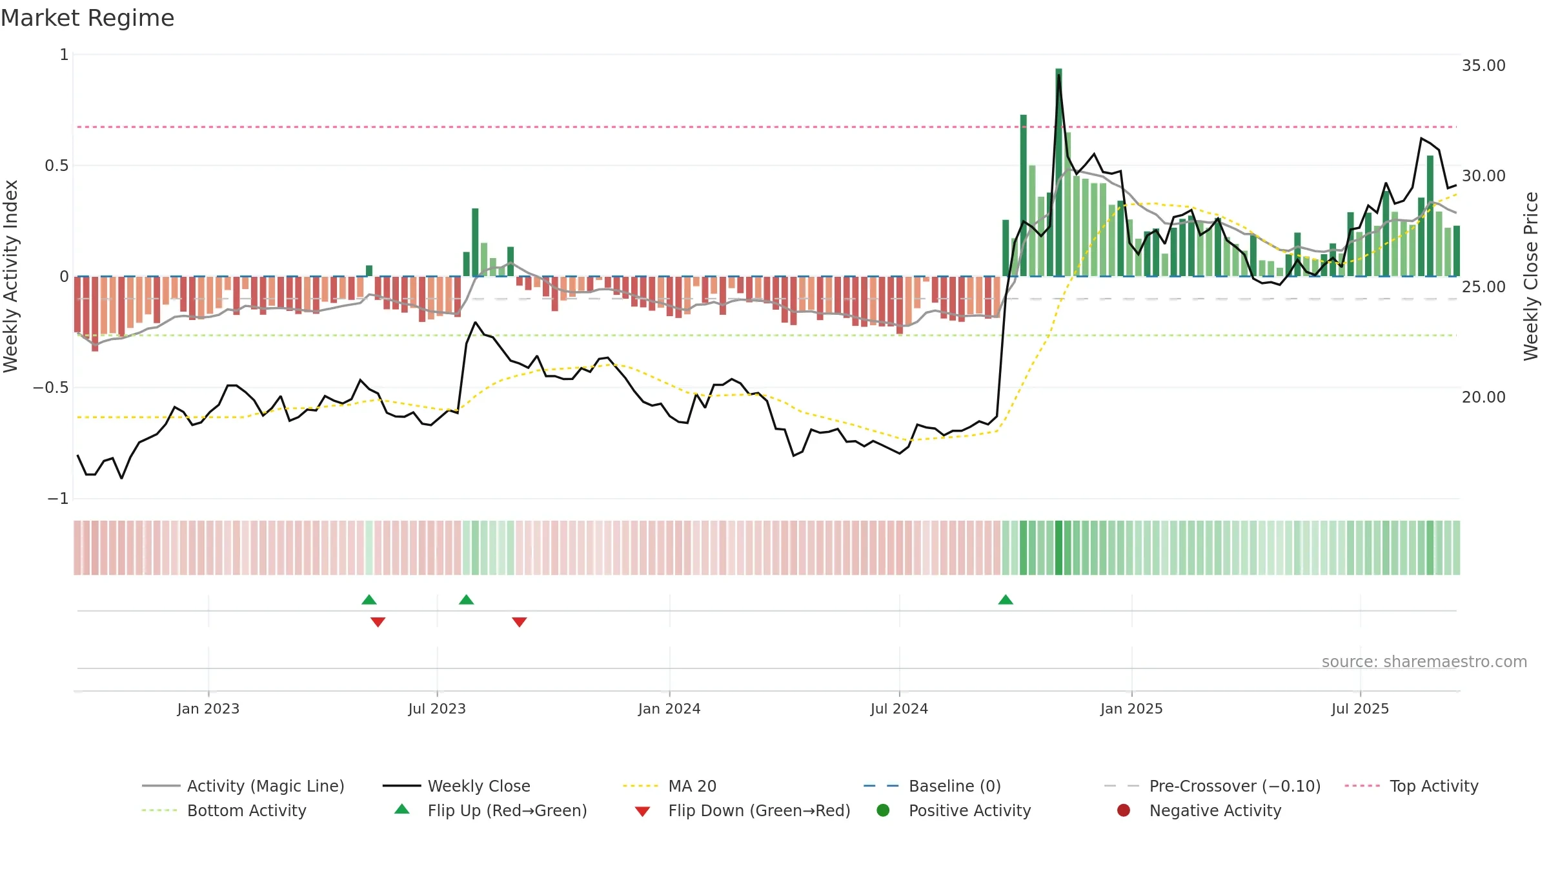Click the 25.00 price axis value
Screen dimensions: 1549x871
(x=1483, y=286)
